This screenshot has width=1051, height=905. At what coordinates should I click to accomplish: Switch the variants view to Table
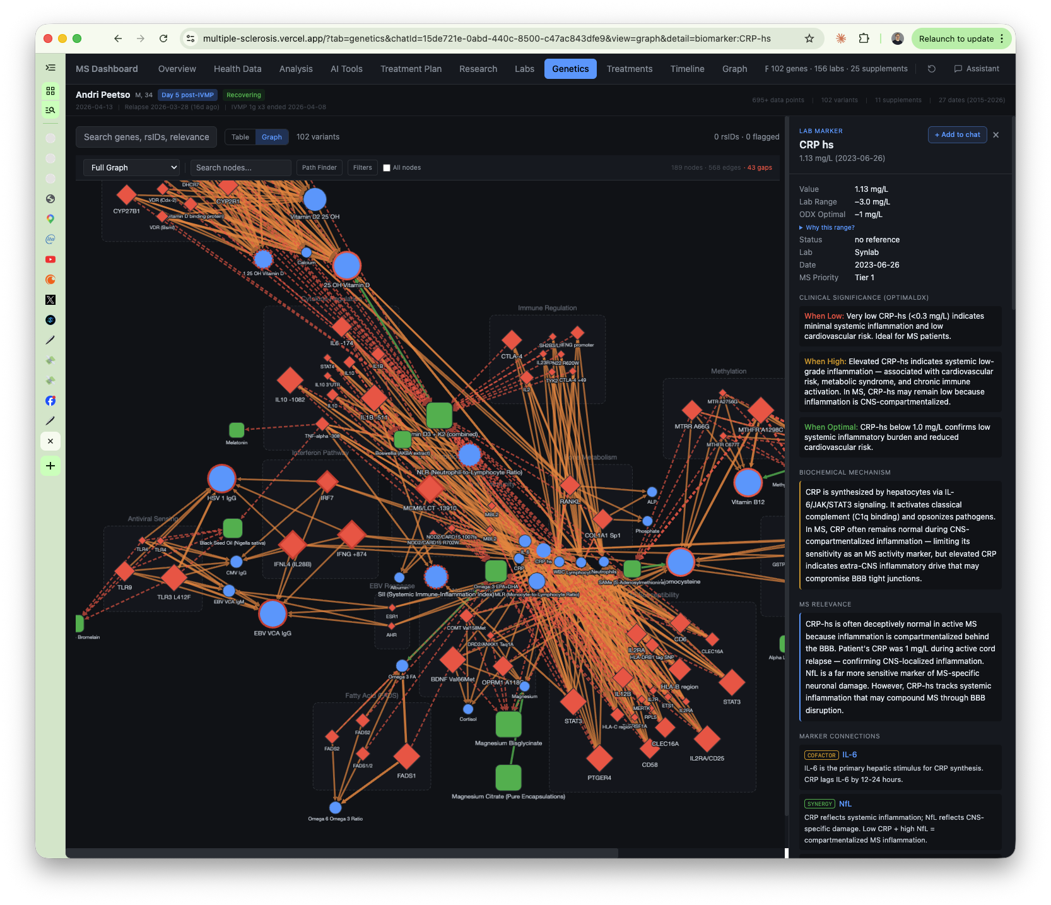click(240, 136)
